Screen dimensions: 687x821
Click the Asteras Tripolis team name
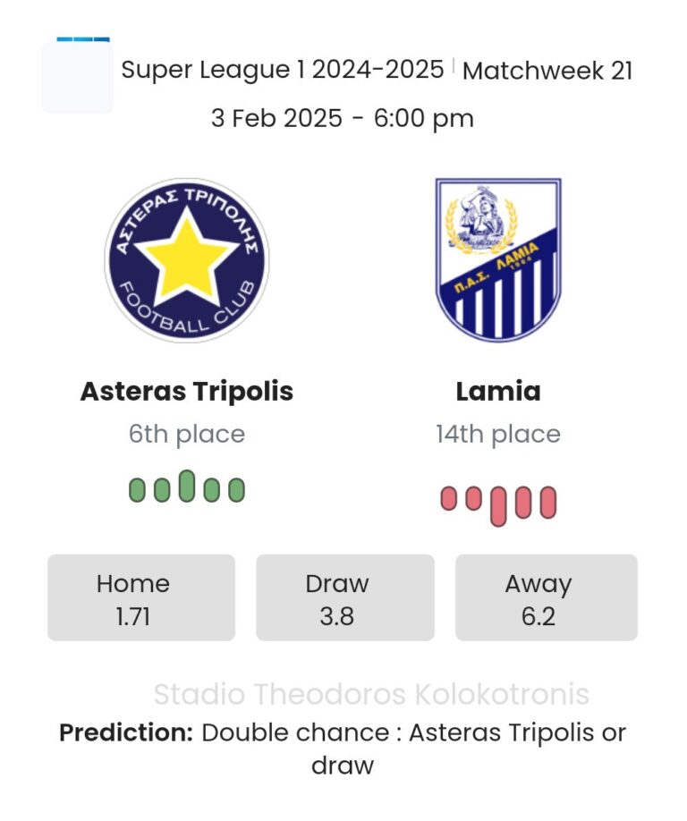(x=187, y=391)
